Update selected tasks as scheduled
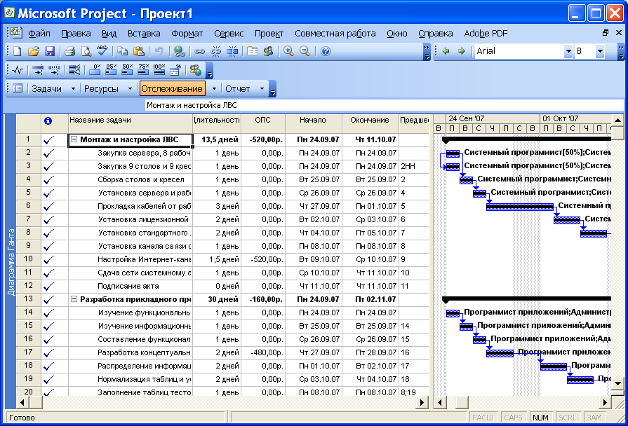 (x=38, y=70)
